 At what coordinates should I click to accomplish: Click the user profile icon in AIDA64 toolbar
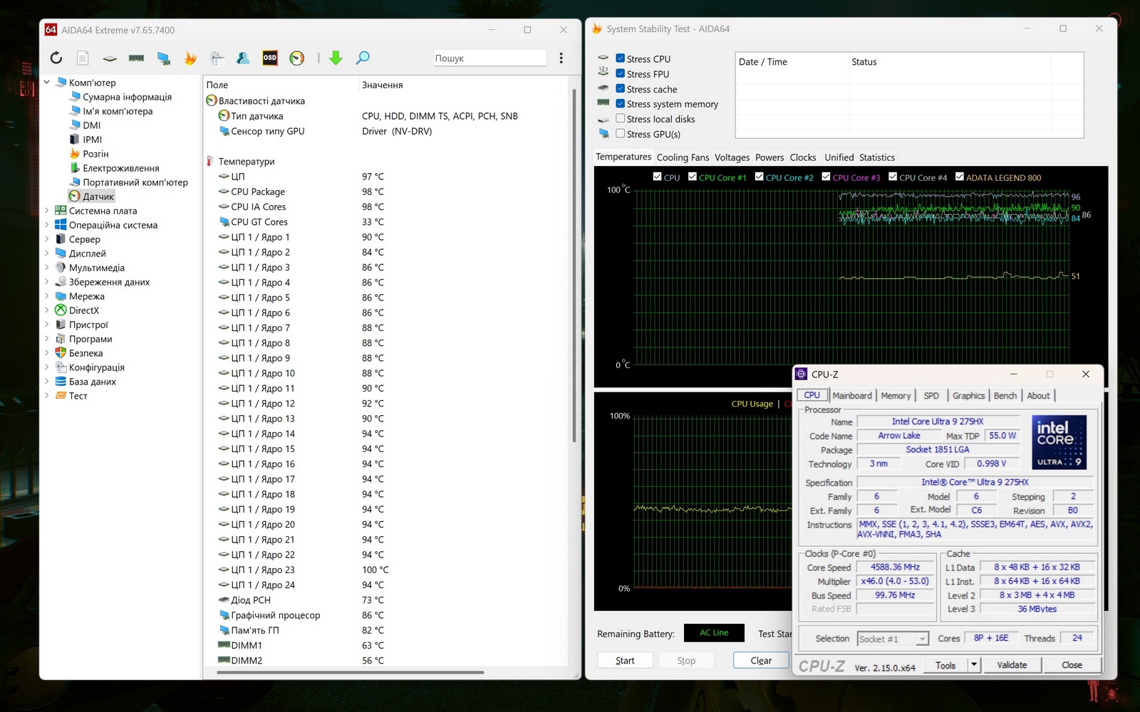(x=243, y=58)
